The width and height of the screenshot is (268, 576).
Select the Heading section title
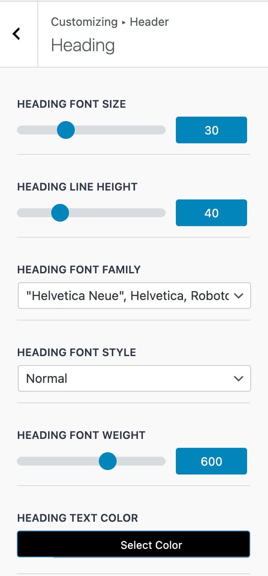[x=82, y=45]
